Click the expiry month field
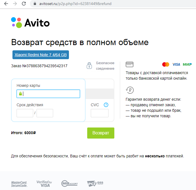196x190 pixels. (x=25, y=113)
